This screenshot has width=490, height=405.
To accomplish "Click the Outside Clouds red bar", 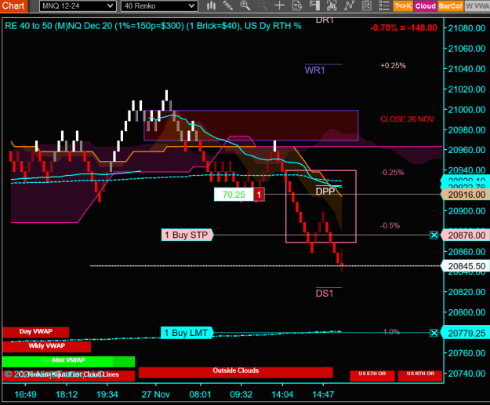I will [236, 372].
